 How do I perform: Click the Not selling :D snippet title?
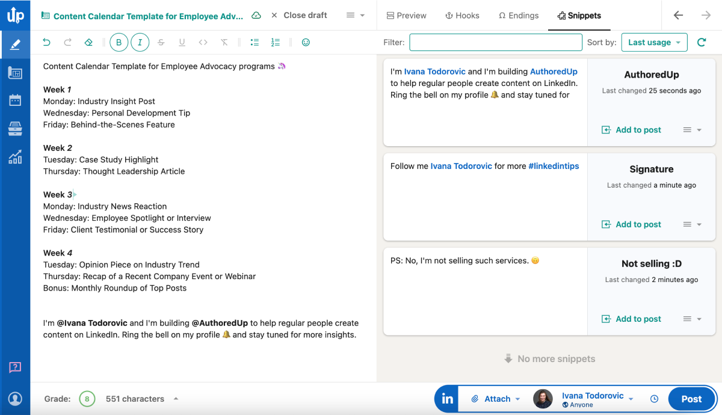coord(652,263)
